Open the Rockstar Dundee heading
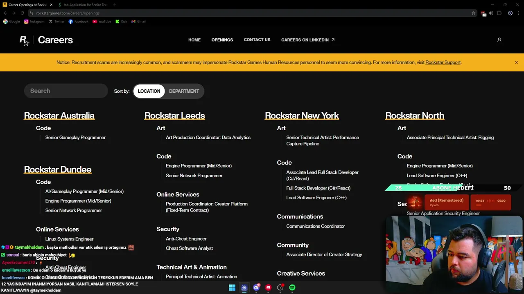This screenshot has height=294, width=524. click(x=58, y=169)
